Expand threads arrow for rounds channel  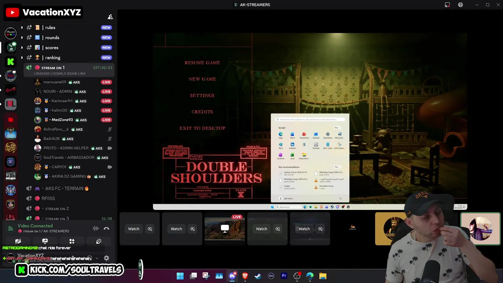(x=22, y=38)
